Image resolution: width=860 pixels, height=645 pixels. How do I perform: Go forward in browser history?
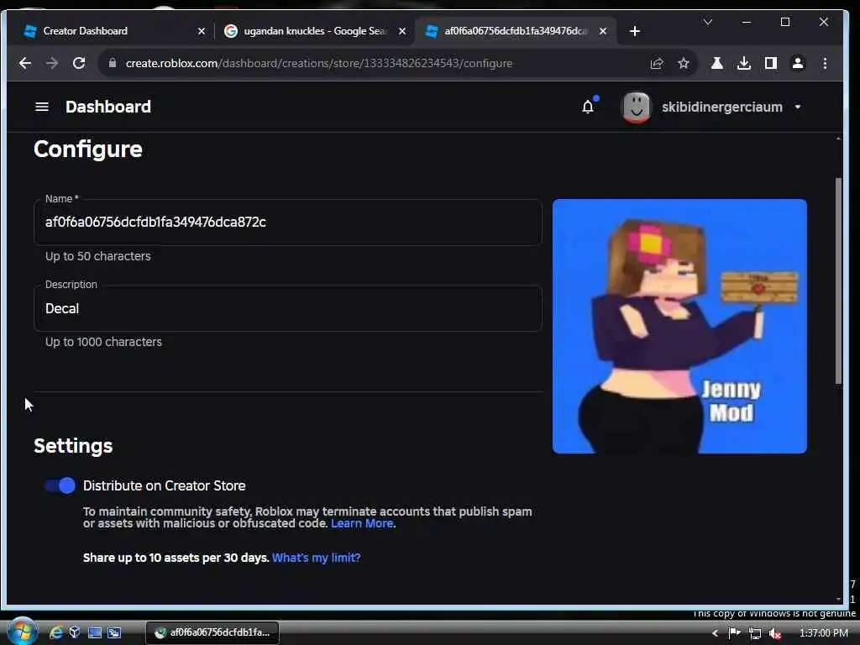[52, 63]
